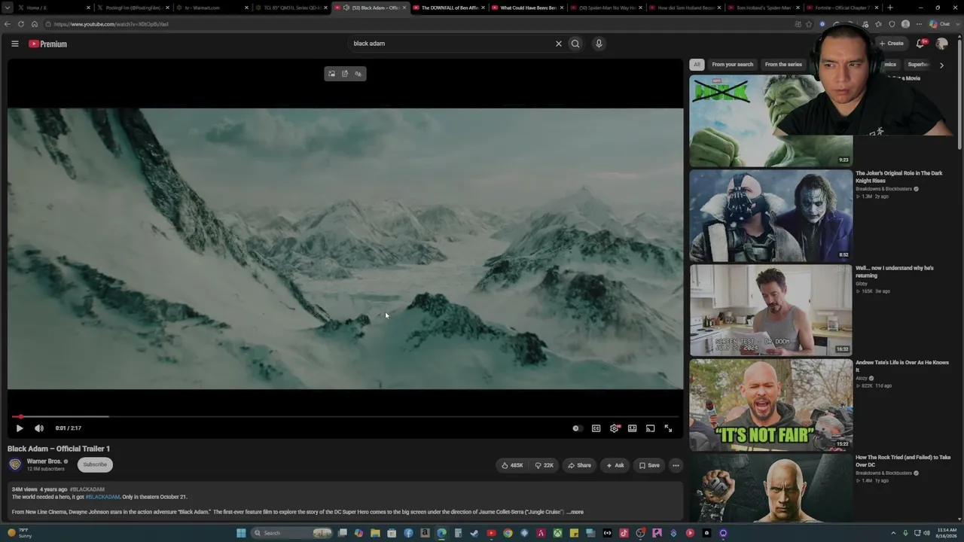The image size is (964, 542).
Task: Cast the video to a TV
Action: pyautogui.click(x=651, y=428)
